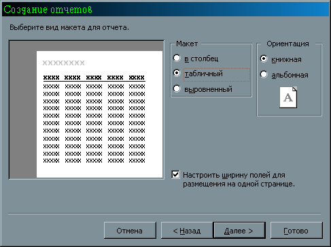This screenshot has width=331, height=247.
Task: Click the 'Отмена' cancel button
Action: [x=130, y=231]
